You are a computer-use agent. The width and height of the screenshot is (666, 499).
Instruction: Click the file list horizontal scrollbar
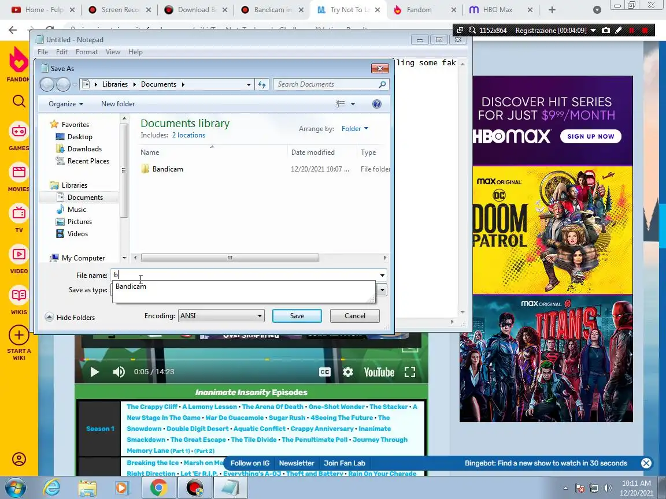click(230, 258)
